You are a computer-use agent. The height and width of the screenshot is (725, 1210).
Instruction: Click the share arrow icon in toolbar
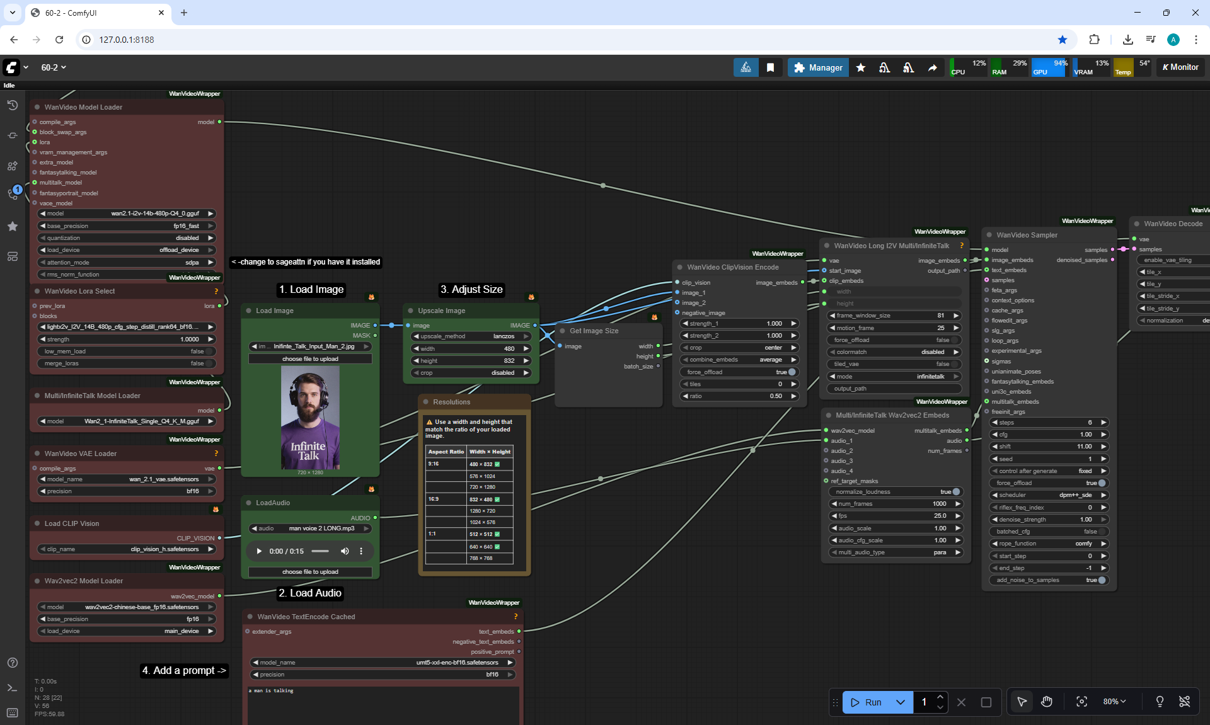932,67
